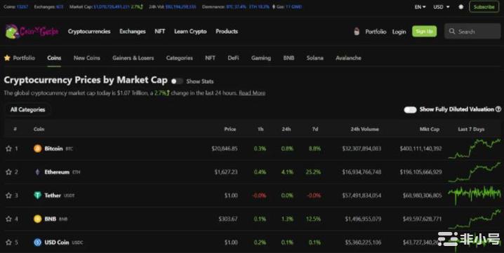The width and height of the screenshot is (504, 253).
Task: Sort table by Price column
Action: [x=230, y=129]
